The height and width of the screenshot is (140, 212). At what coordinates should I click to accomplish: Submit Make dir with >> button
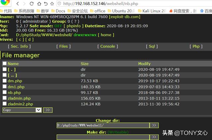click(x=154, y=137)
